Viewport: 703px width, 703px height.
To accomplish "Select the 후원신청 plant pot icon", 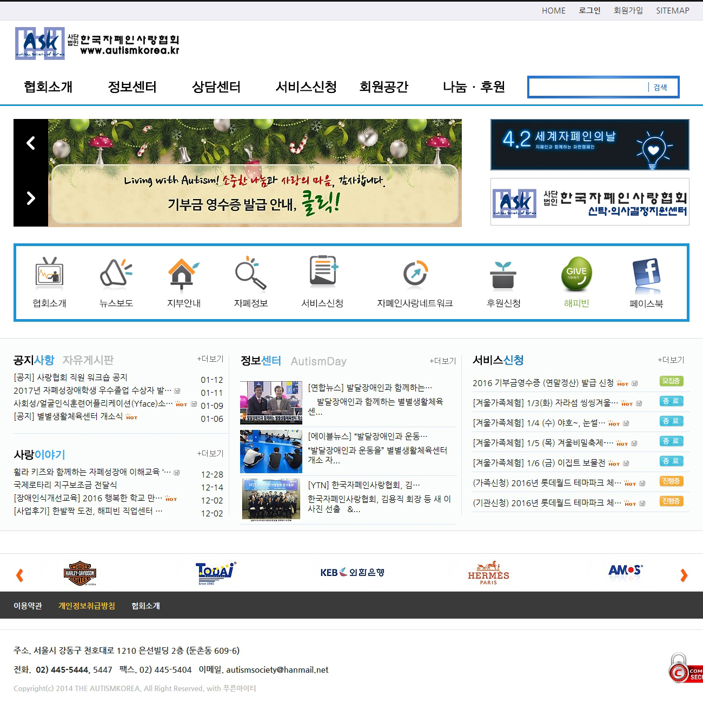I will pos(503,274).
